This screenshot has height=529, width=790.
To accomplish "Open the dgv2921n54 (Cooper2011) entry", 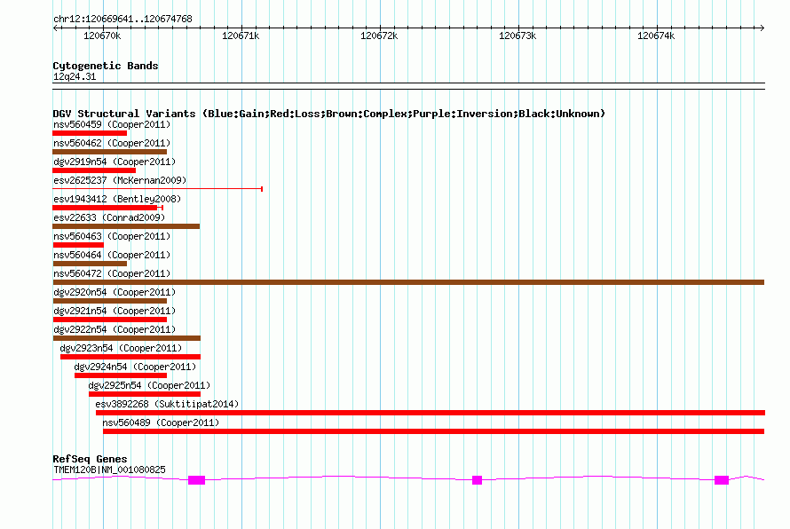I will 115,311.
